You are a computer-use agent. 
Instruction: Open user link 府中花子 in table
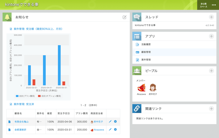tap(98, 122)
